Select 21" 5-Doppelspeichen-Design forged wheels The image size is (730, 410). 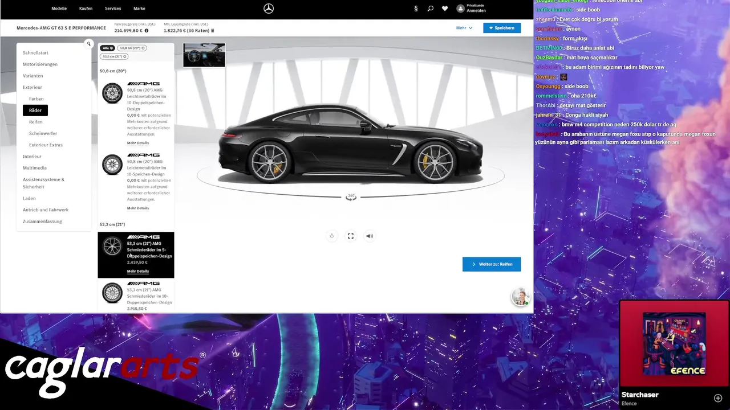tap(136, 255)
